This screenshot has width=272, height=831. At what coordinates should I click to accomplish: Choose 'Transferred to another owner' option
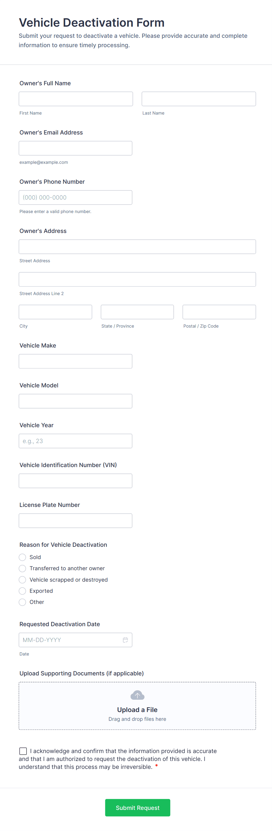[22, 568]
